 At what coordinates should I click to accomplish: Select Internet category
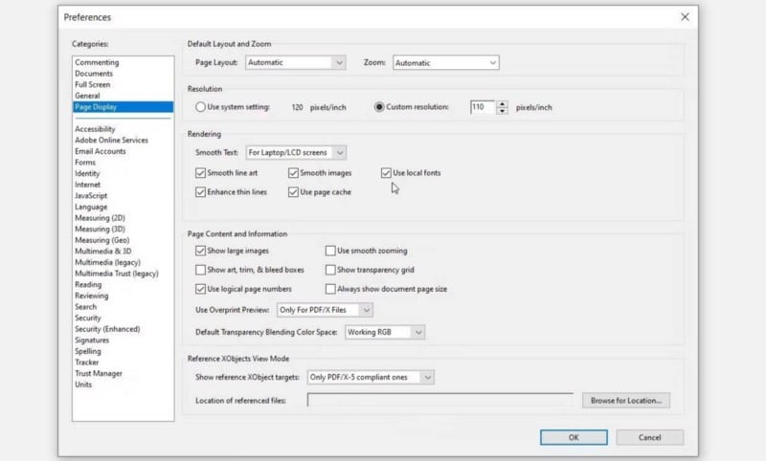click(87, 185)
